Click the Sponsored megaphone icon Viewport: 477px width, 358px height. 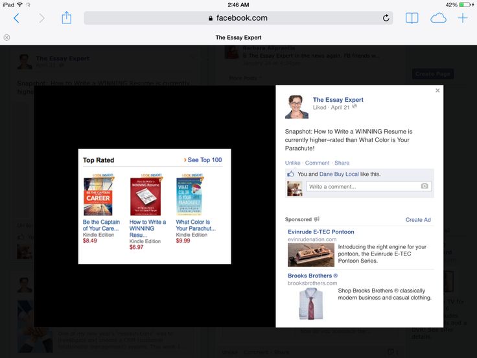(316, 219)
